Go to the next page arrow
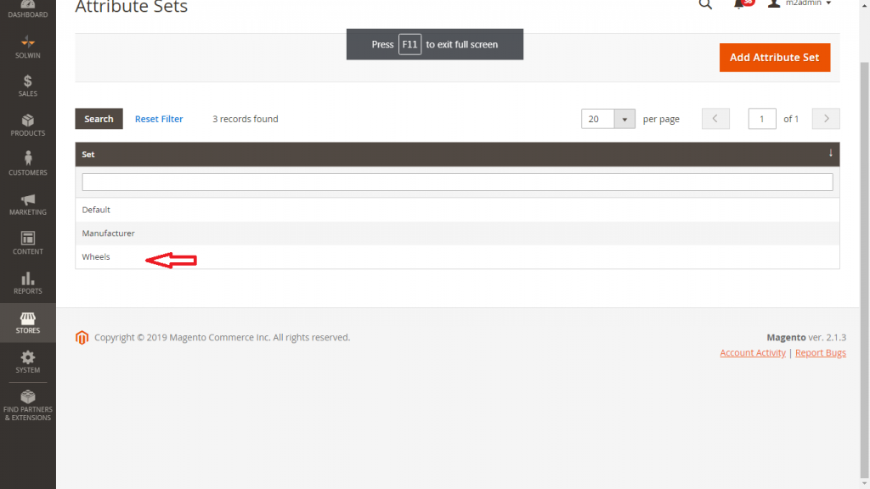 (x=826, y=119)
